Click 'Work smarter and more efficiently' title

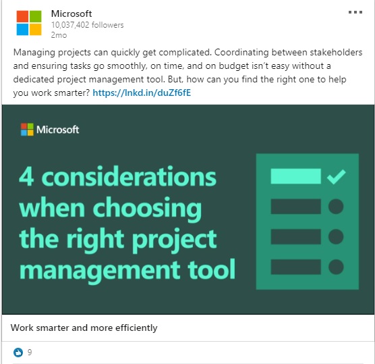coord(84,328)
